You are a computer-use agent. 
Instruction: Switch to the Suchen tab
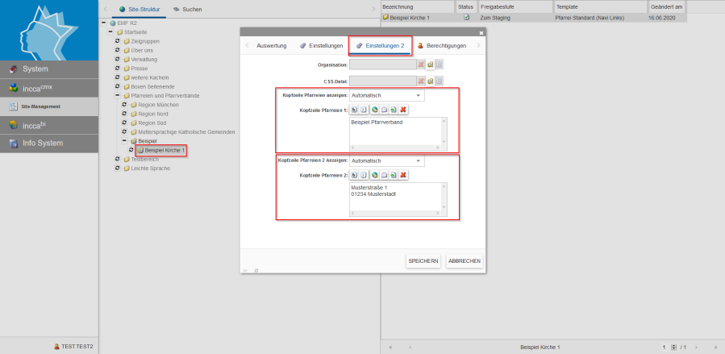click(x=187, y=9)
